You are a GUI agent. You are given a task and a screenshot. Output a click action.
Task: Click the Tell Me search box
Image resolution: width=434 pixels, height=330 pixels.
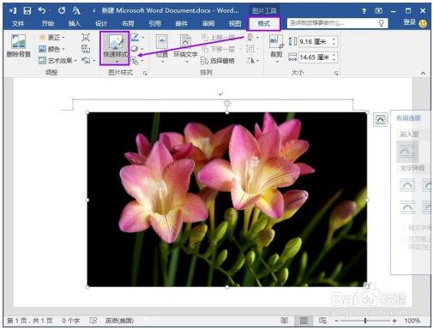pyautogui.click(x=337, y=23)
